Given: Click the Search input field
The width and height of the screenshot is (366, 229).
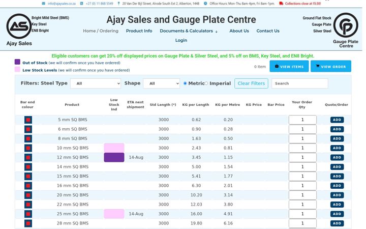Looking at the screenshot, I should tap(300, 83).
